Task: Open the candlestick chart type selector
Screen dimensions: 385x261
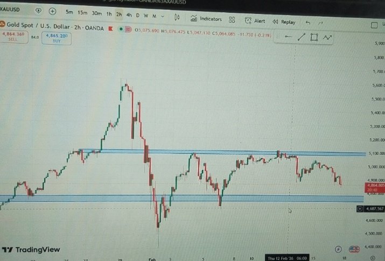Action: 177,17
